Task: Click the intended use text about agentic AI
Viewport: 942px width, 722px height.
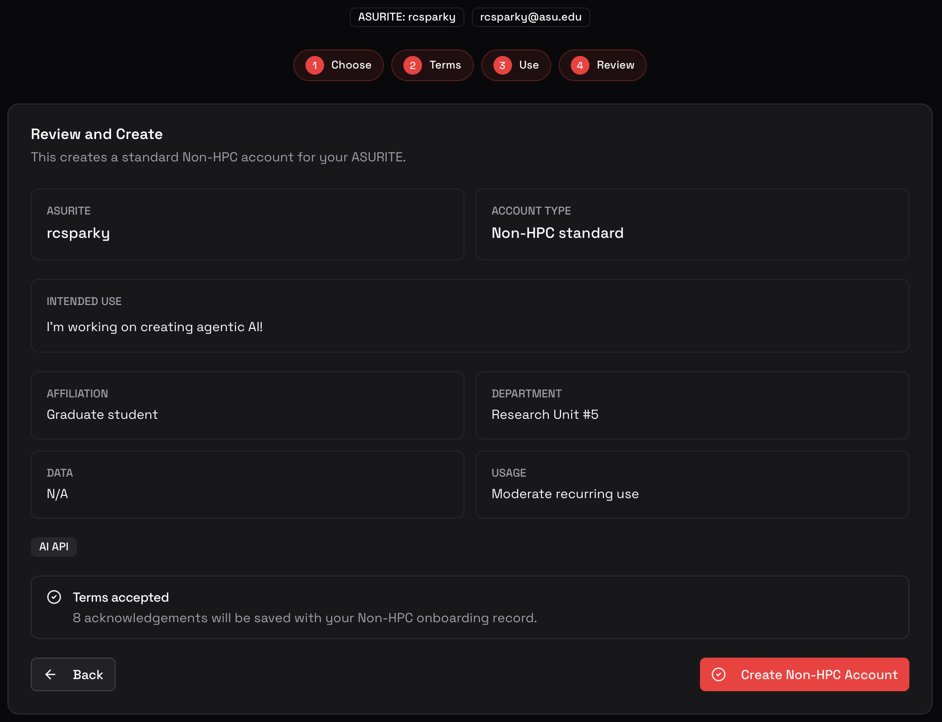Action: 154,327
